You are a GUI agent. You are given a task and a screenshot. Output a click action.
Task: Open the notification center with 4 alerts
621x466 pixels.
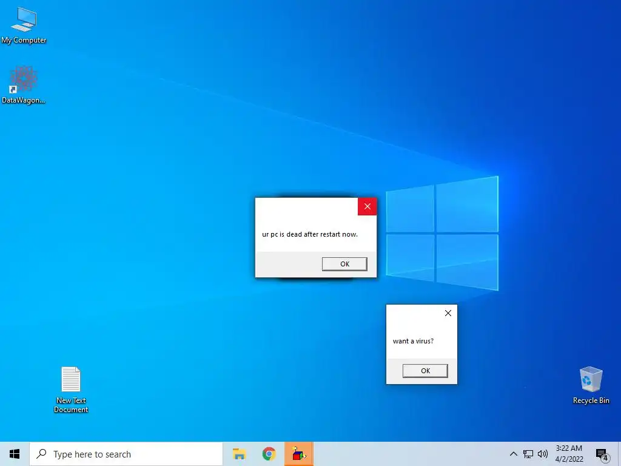click(602, 454)
